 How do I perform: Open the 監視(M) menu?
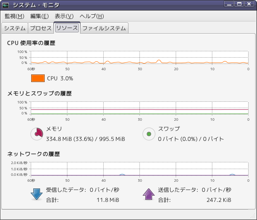14,16
